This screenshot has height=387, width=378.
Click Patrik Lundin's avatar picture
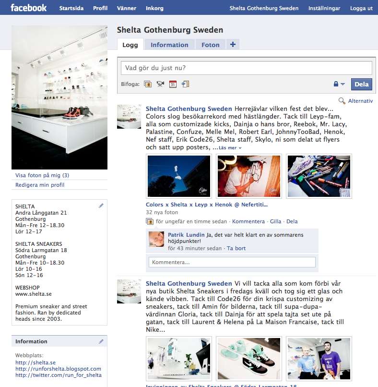click(x=156, y=239)
